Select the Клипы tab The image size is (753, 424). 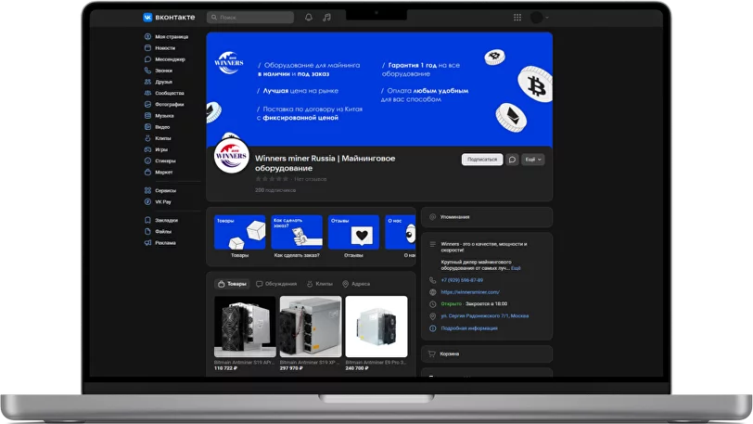tap(320, 284)
